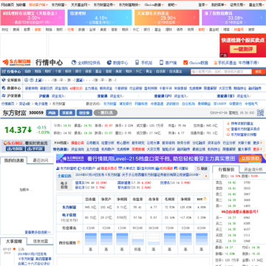Switch to the 最近访问 tab
266x266 pixels.
(x=41, y=160)
